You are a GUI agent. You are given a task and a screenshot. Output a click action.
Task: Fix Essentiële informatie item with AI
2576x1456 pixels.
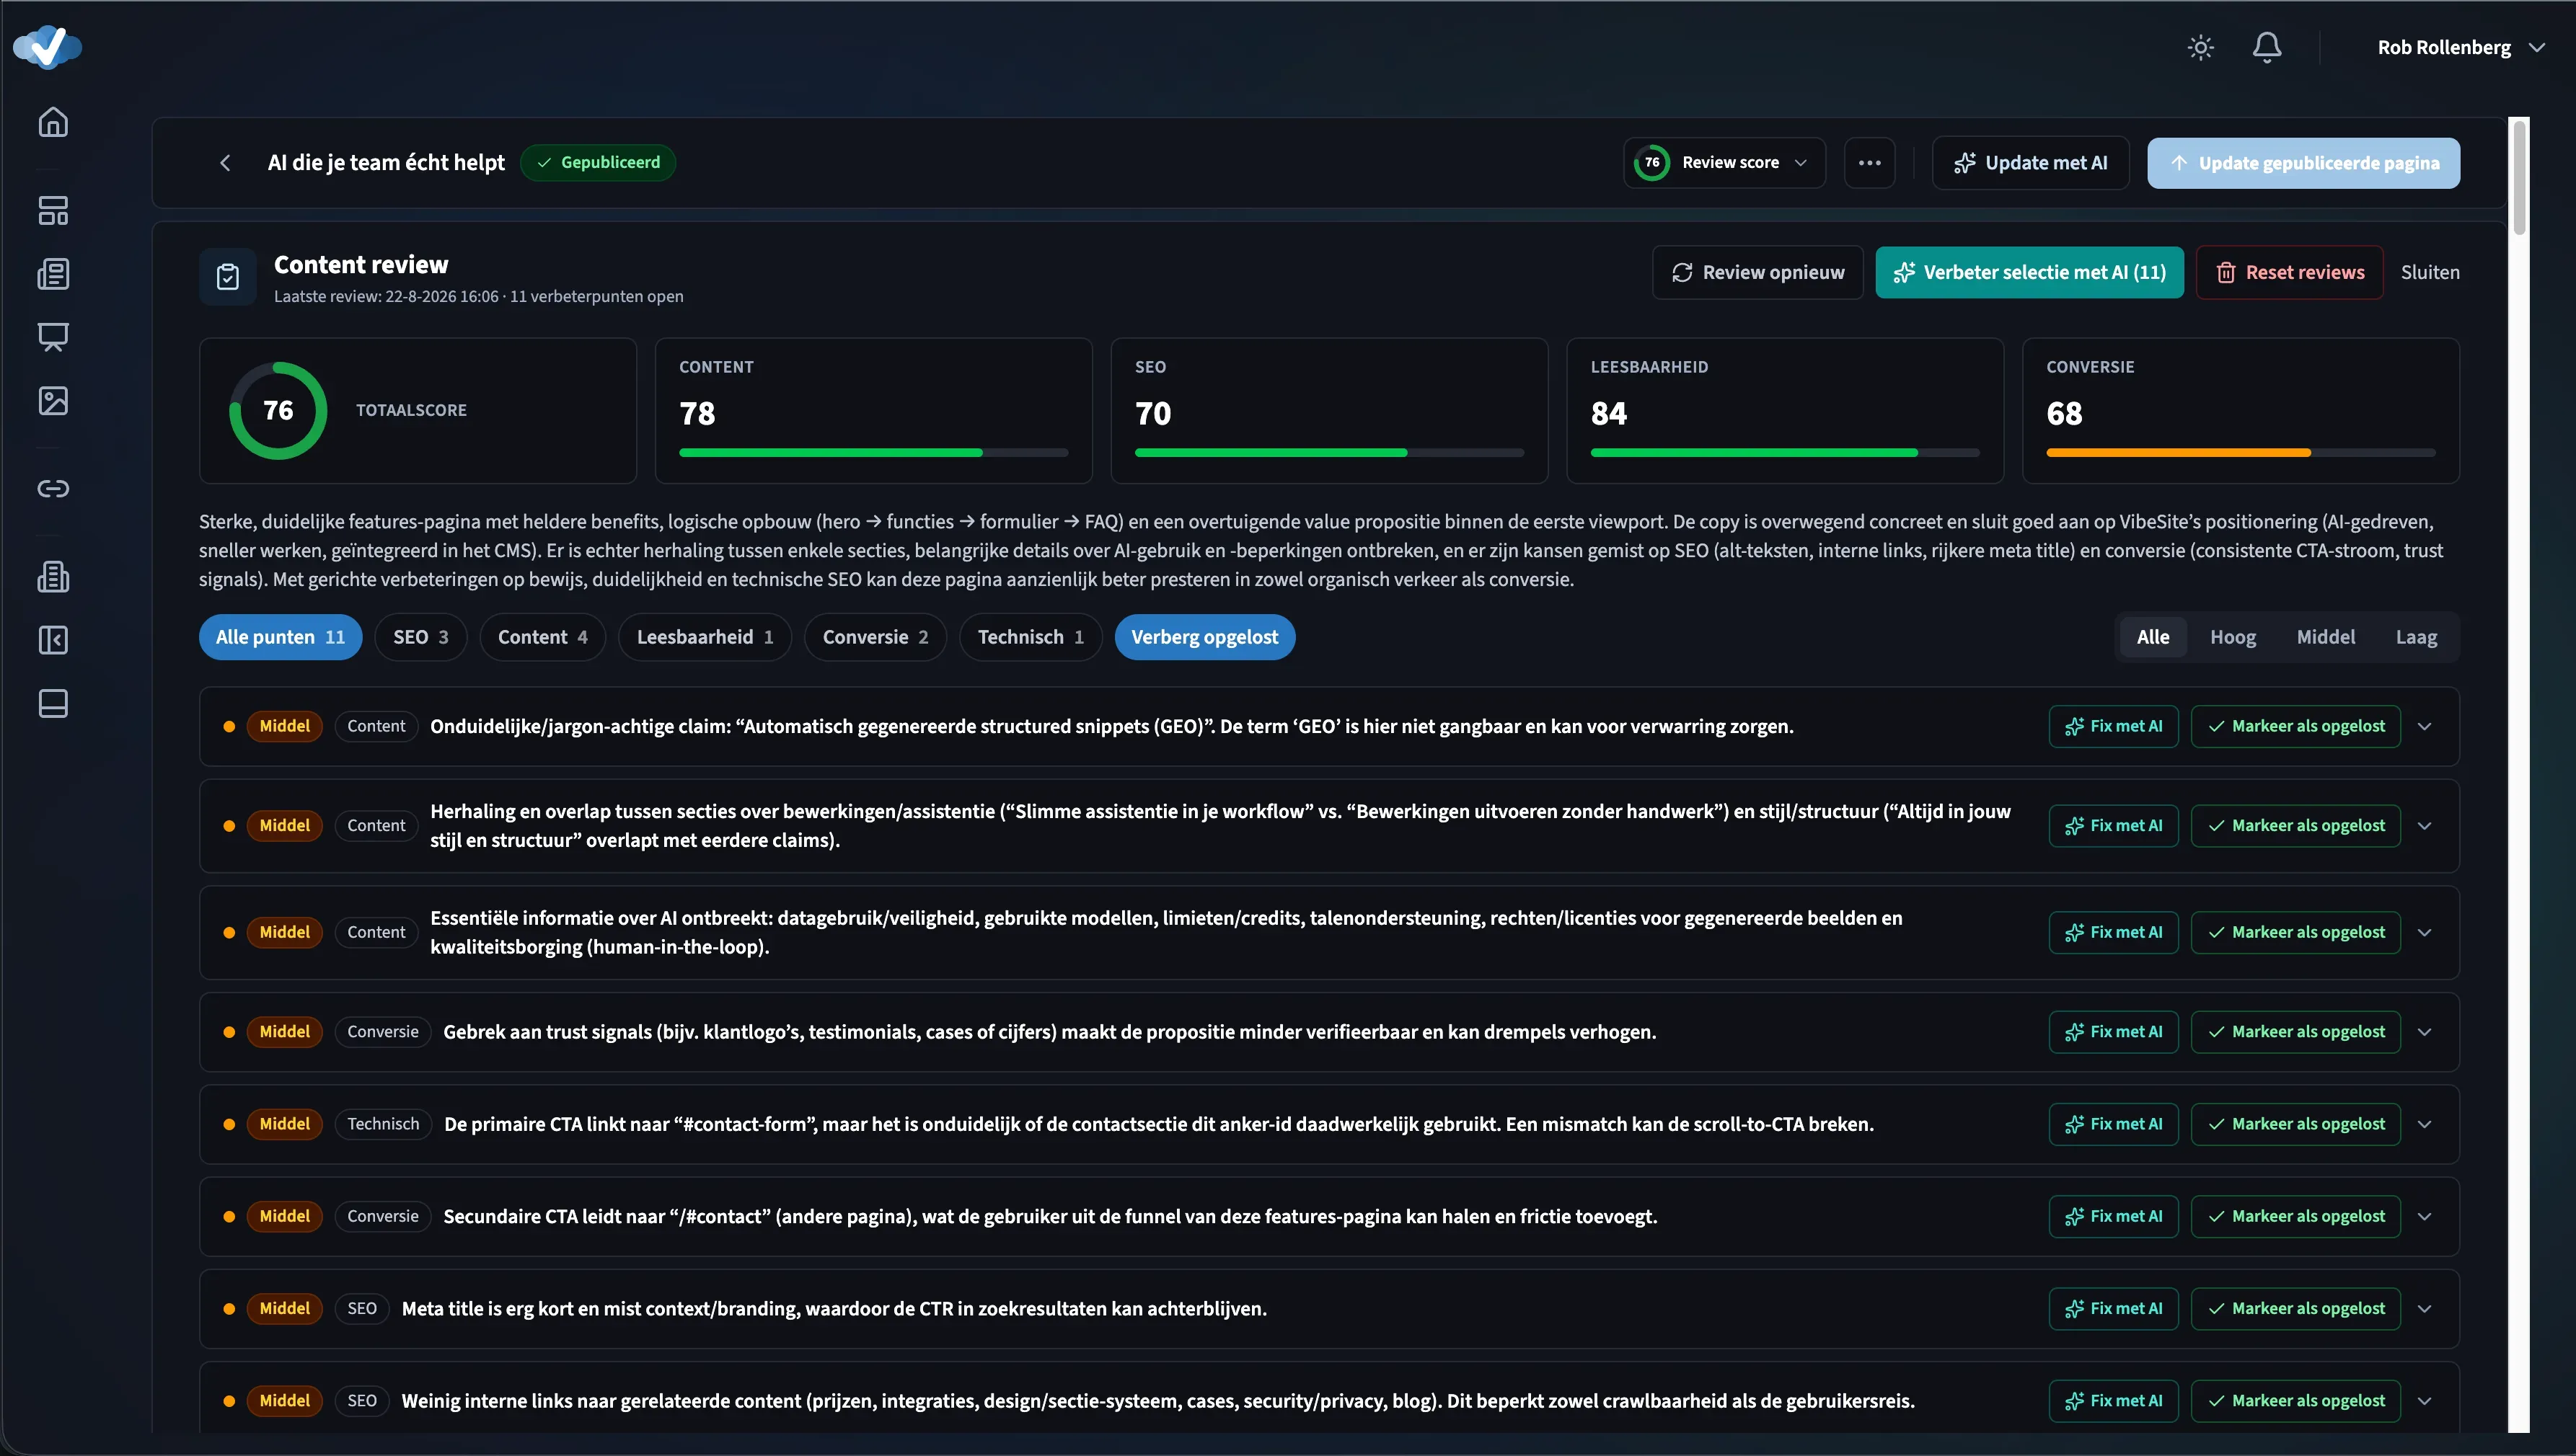[x=2113, y=933]
